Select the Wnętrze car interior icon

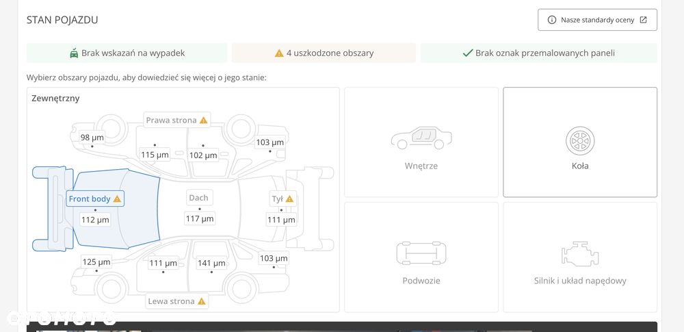point(421,138)
